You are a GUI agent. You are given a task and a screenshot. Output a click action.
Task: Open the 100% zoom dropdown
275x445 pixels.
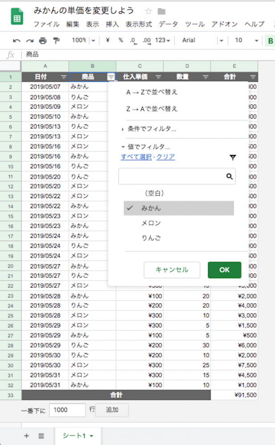84,40
